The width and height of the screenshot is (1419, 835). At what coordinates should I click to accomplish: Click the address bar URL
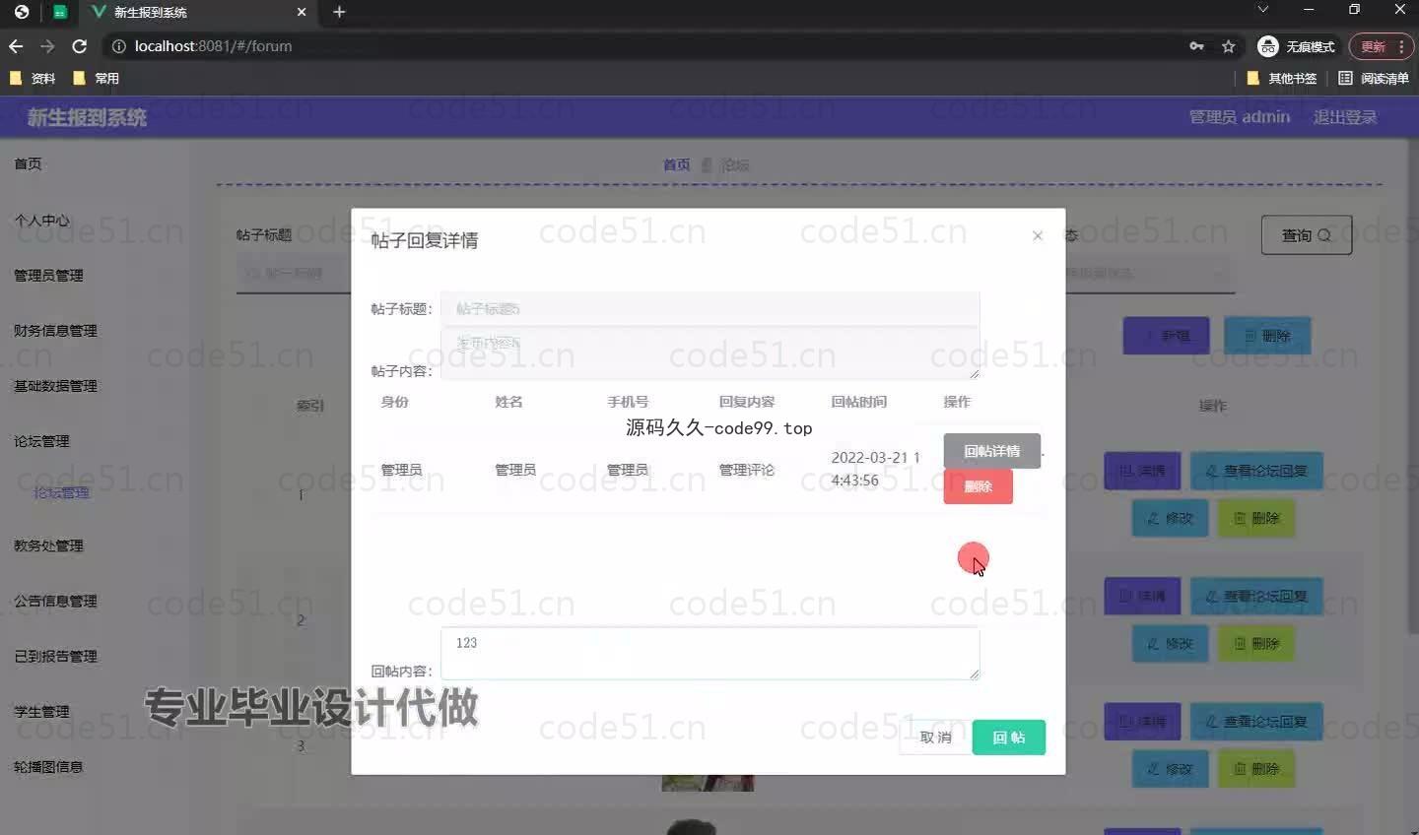point(213,46)
